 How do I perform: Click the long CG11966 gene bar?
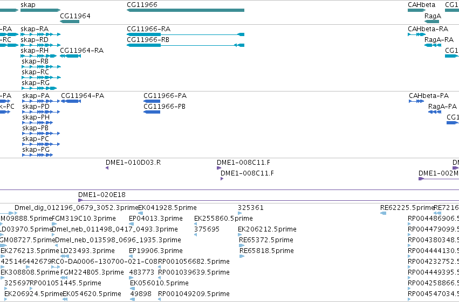click(186, 11)
